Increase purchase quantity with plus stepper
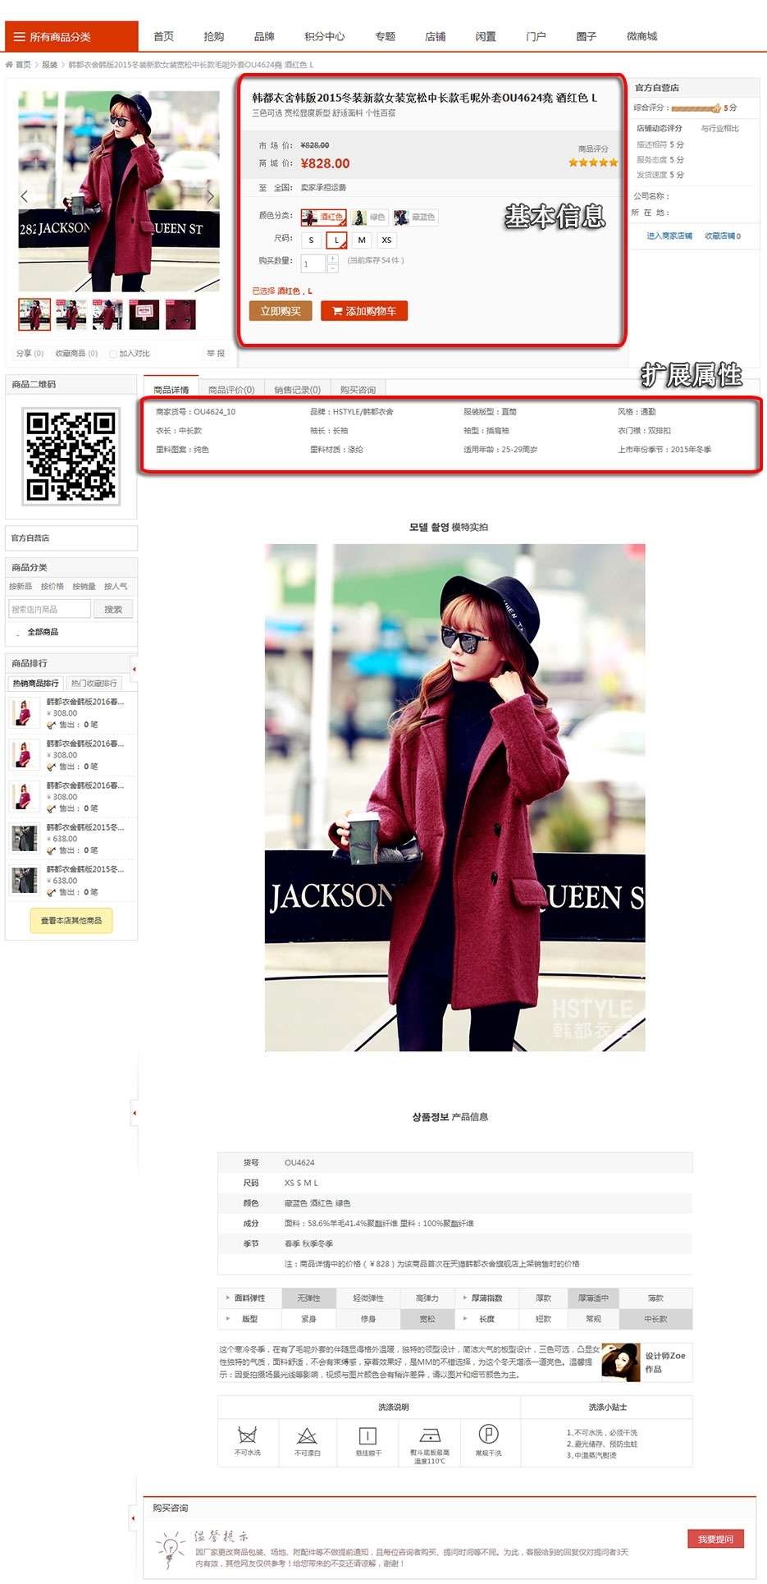Screen dimensions: 767x1584 333,259
